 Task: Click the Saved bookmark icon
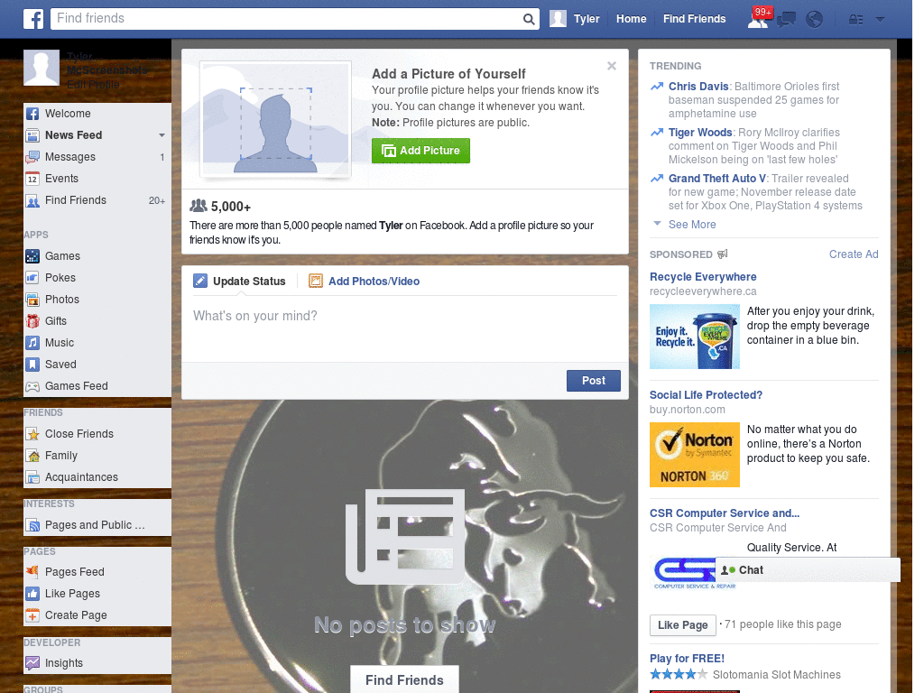[x=32, y=365]
